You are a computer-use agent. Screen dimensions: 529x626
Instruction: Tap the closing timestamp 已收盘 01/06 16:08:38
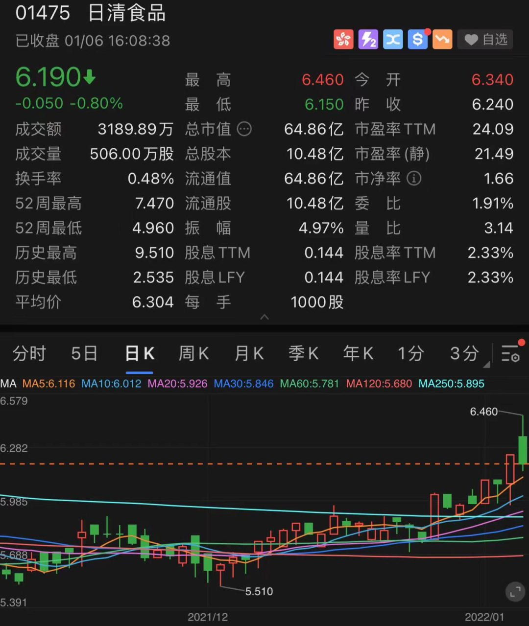click(x=93, y=41)
